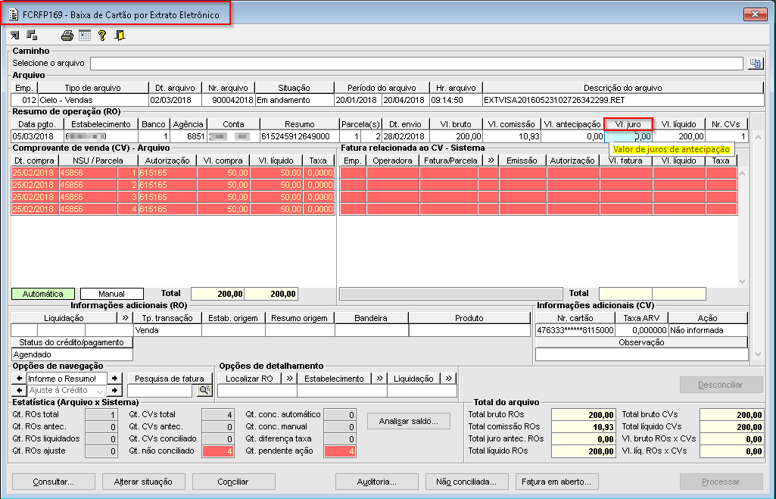The image size is (776, 499).
Task: Click the Data pgto. cell 05/03/2018
Action: 37,136
